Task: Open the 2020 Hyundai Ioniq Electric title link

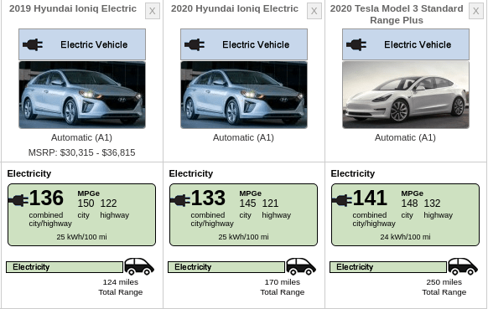Action: click(235, 8)
